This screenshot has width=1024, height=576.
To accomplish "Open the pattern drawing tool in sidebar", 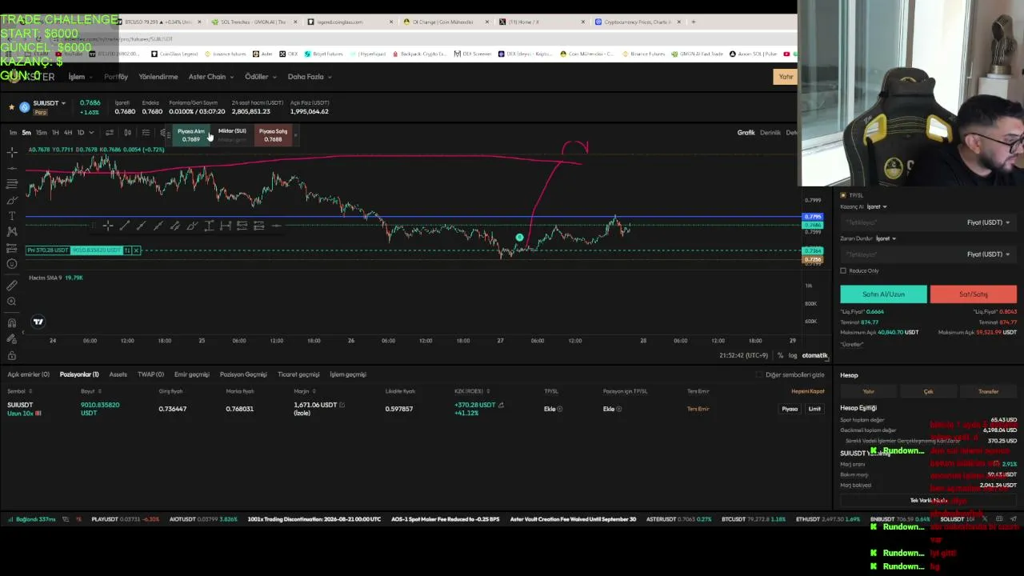I will [x=11, y=232].
